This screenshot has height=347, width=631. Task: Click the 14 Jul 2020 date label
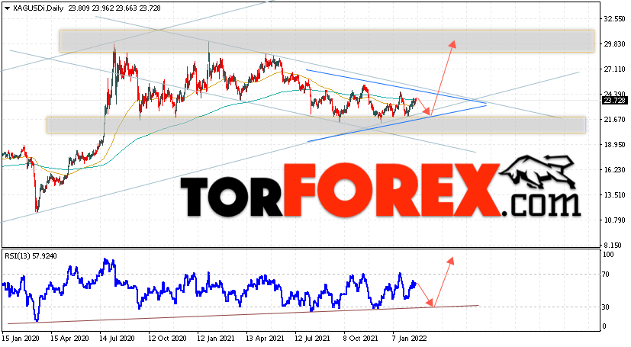click(118, 338)
